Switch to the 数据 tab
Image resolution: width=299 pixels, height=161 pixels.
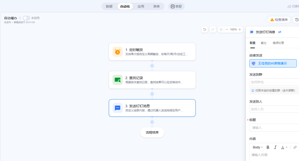(x=109, y=6)
